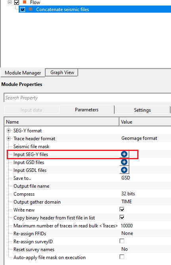
Task: Collapse the Flow tree node
Action: coord(10,2)
